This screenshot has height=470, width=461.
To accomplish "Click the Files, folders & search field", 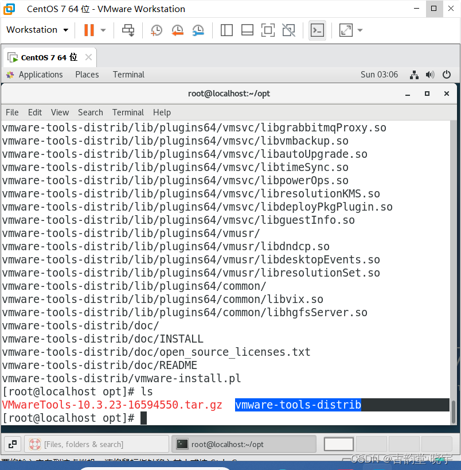I will point(96,444).
